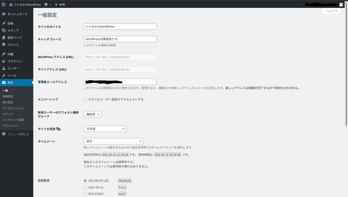Image resolution: width=348 pixels, height=197 pixels.
Task: Select the 05/12/2021 date format radio
Action: (x=85, y=194)
